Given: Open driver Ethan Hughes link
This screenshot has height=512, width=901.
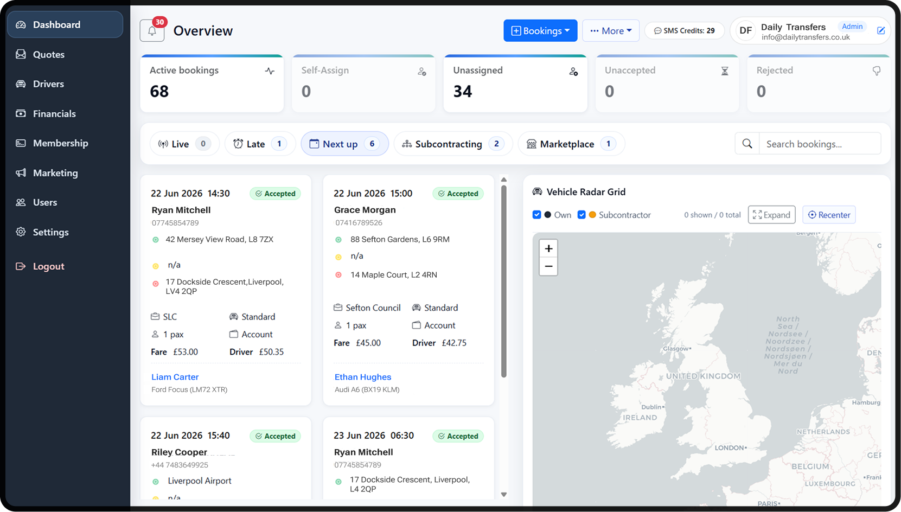Looking at the screenshot, I should point(363,377).
